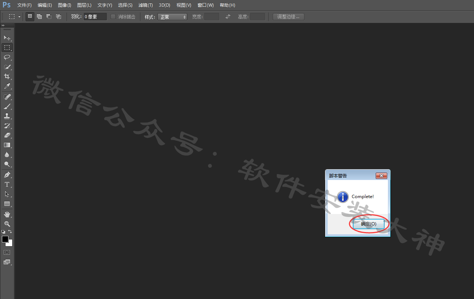Click the 宽度 width field
Image resolution: width=474 pixels, height=299 pixels.
211,17
